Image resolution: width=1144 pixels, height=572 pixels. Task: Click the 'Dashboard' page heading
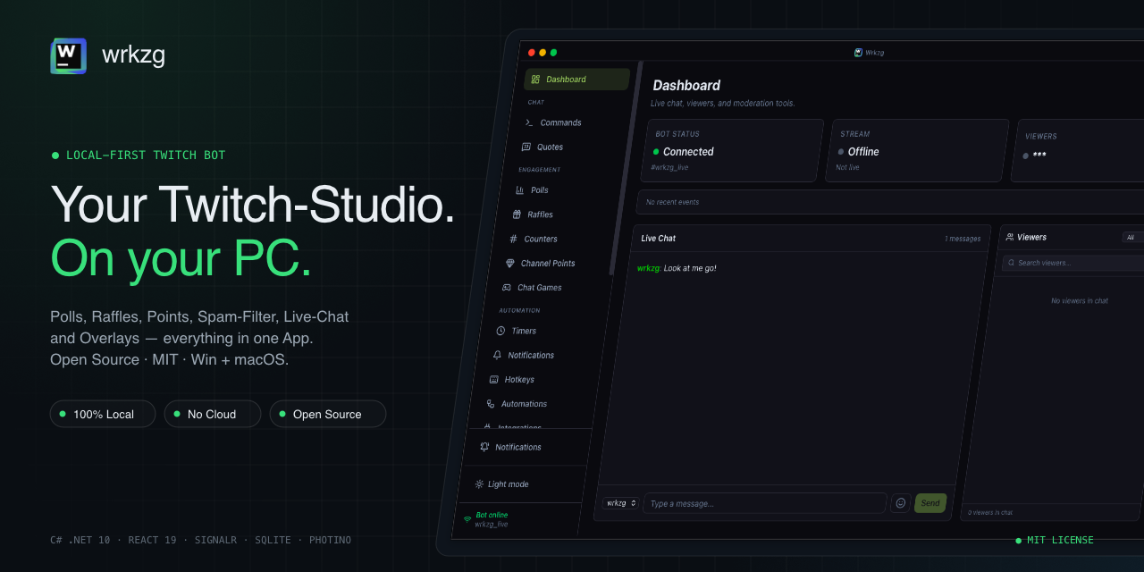(x=686, y=86)
